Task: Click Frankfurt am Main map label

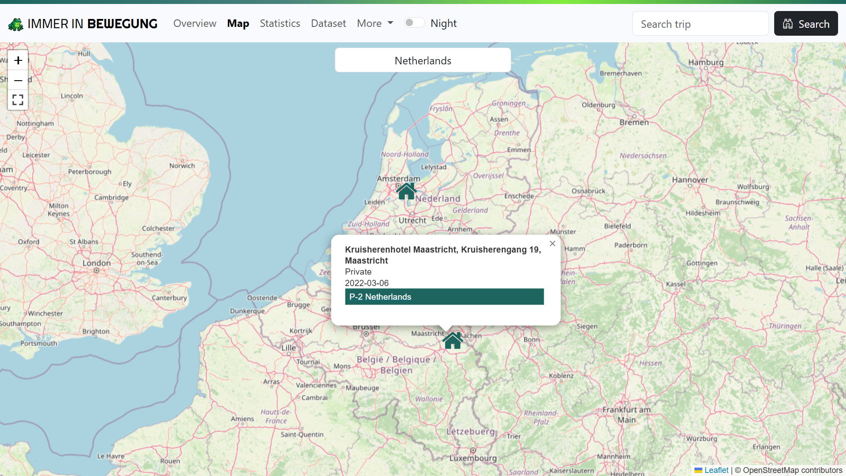Action: coord(626,415)
